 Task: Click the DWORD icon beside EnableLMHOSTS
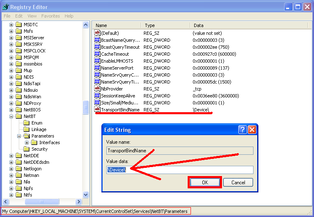(97, 61)
